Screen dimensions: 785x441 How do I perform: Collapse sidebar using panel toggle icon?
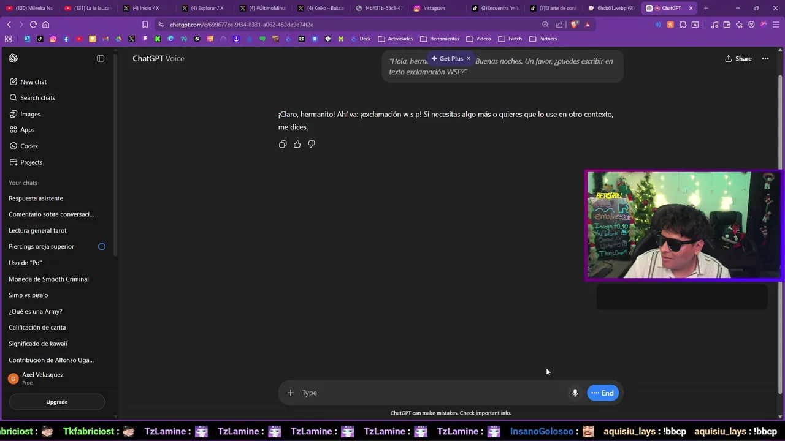(101, 58)
